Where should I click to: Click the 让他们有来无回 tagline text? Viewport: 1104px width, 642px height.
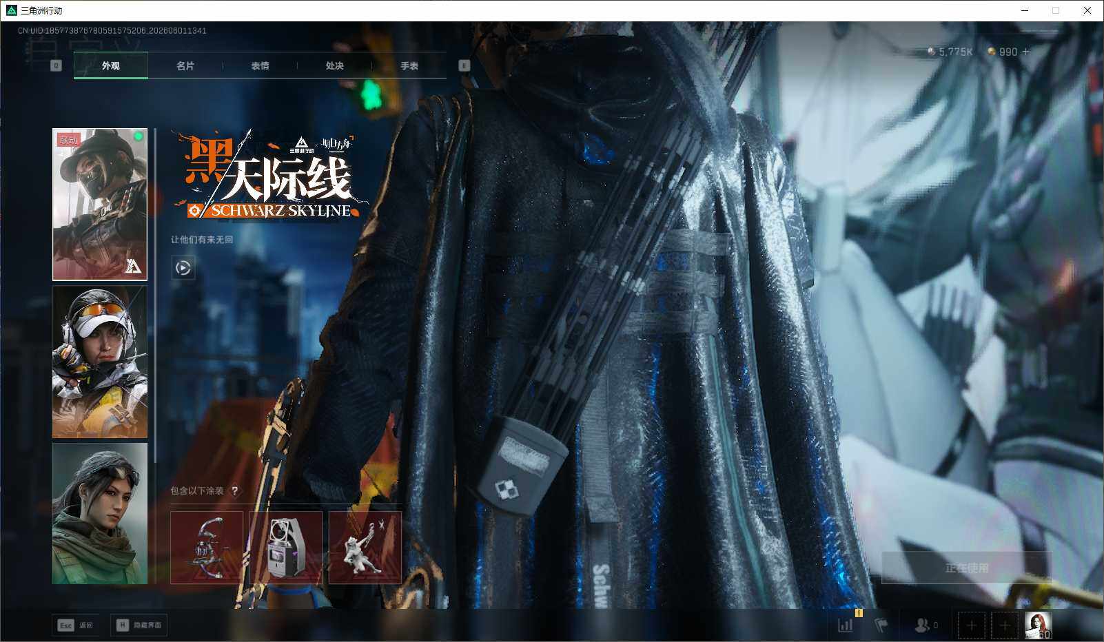(202, 240)
